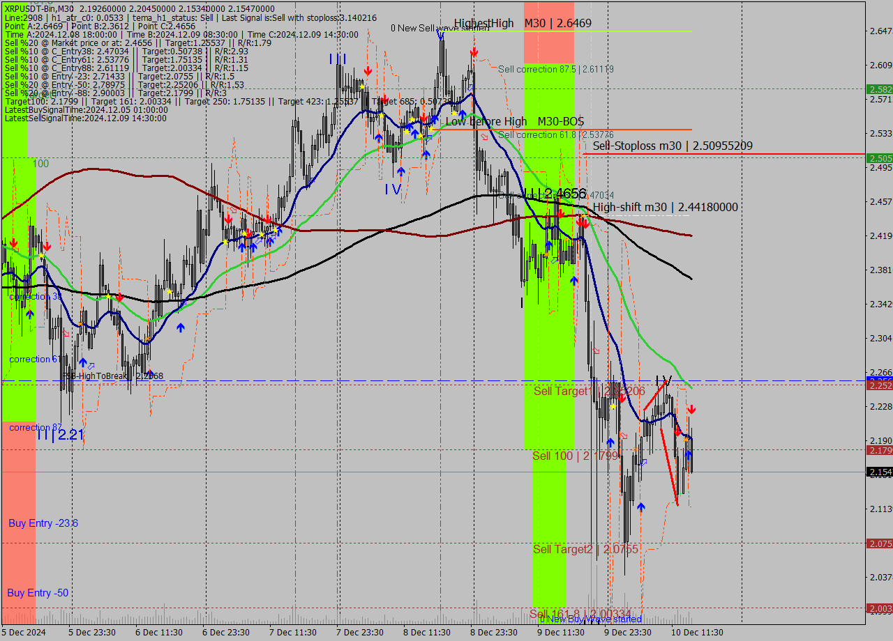Click the 'correction 87' label
Image resolution: width=893 pixels, height=641 pixels.
(x=36, y=427)
